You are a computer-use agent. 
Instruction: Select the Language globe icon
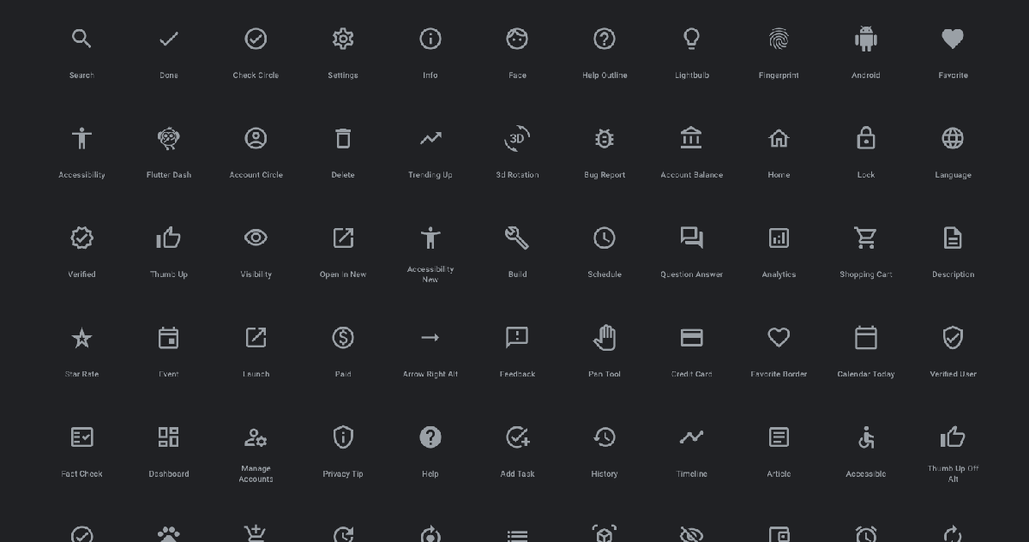(x=953, y=138)
